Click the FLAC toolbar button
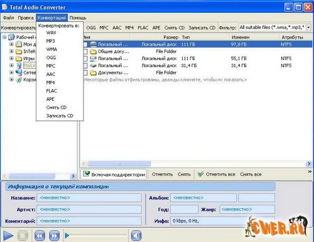The width and height of the screenshot is (314, 242). pyautogui.click(x=143, y=28)
